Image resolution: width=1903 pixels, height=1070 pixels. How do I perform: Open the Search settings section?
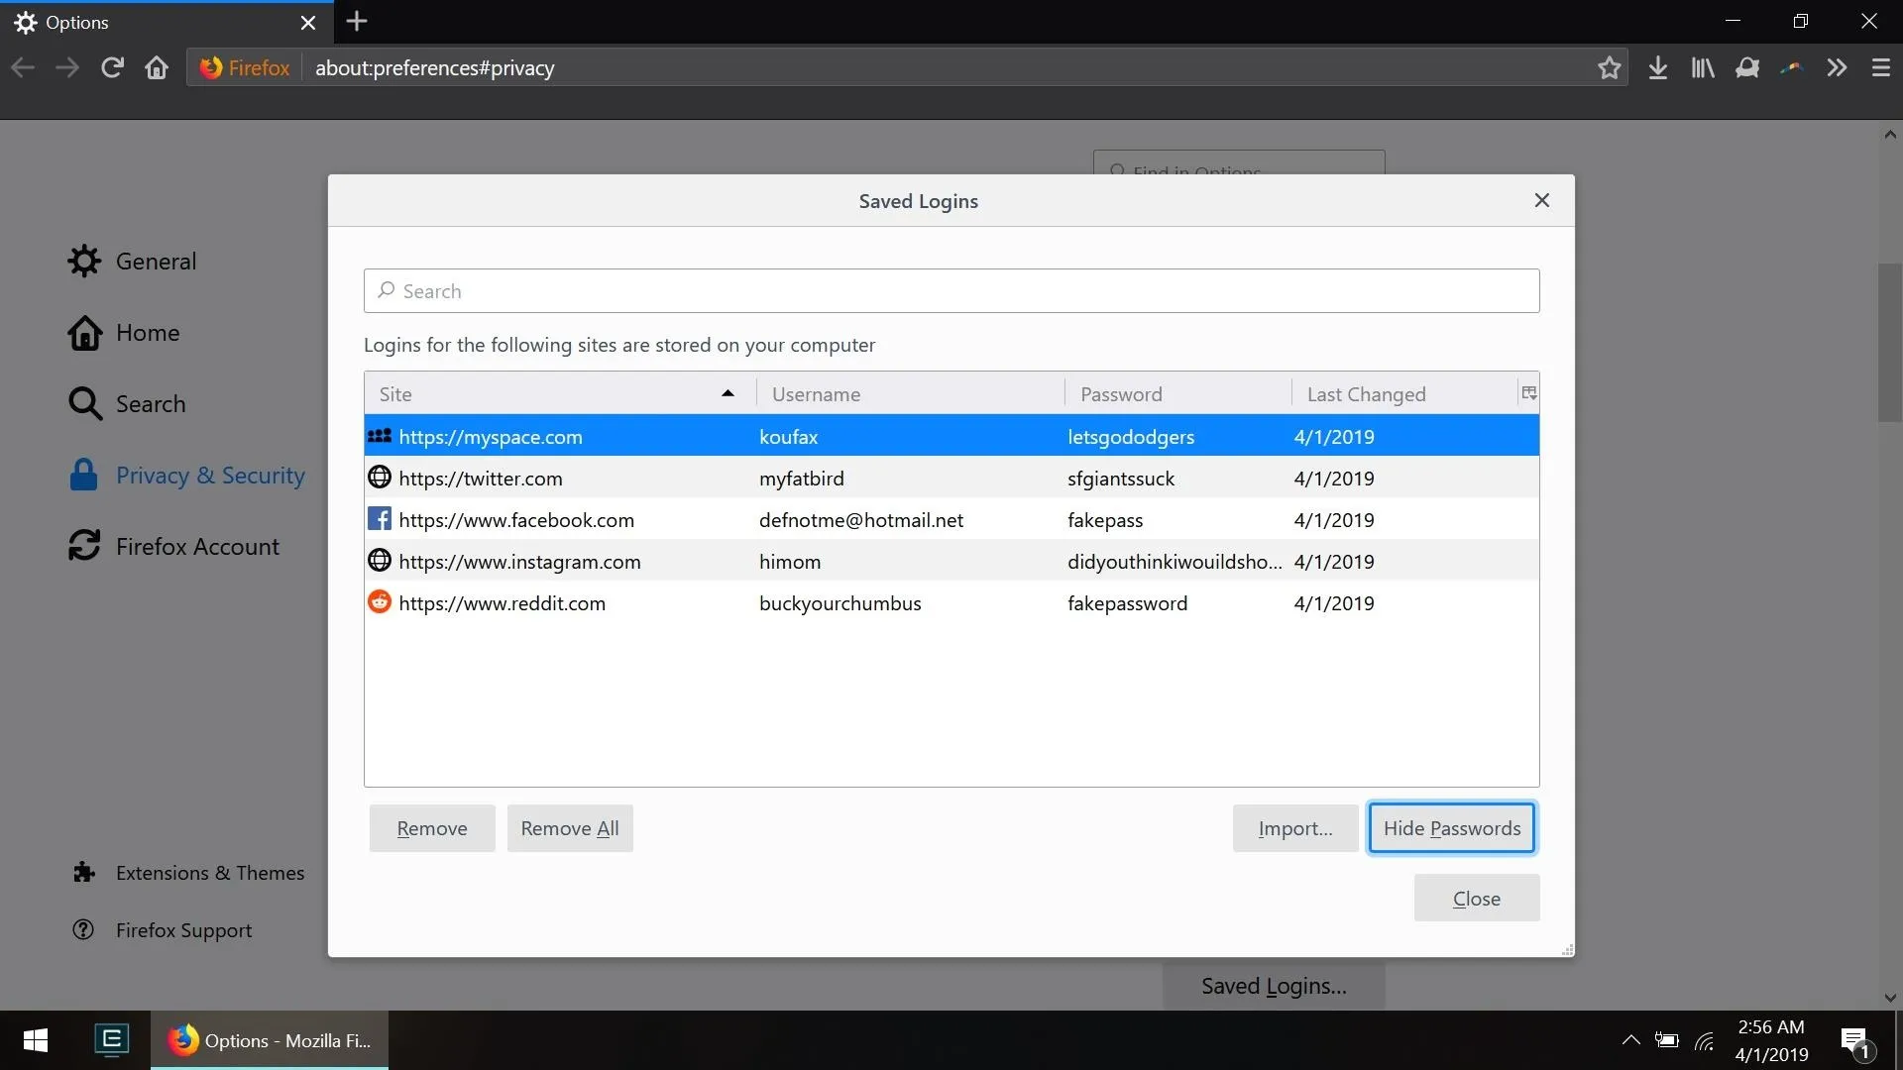151,402
